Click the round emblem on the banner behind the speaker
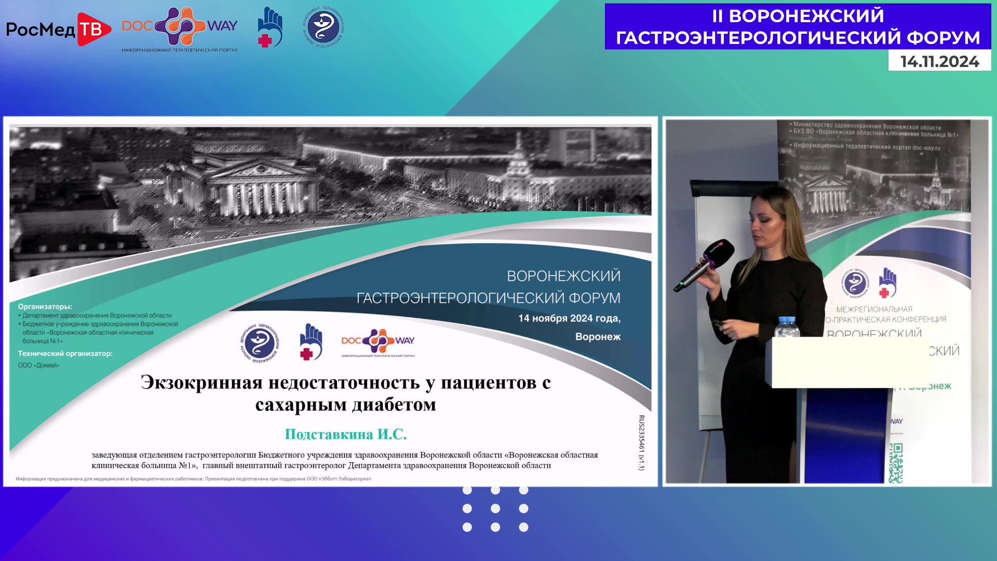 (855, 284)
